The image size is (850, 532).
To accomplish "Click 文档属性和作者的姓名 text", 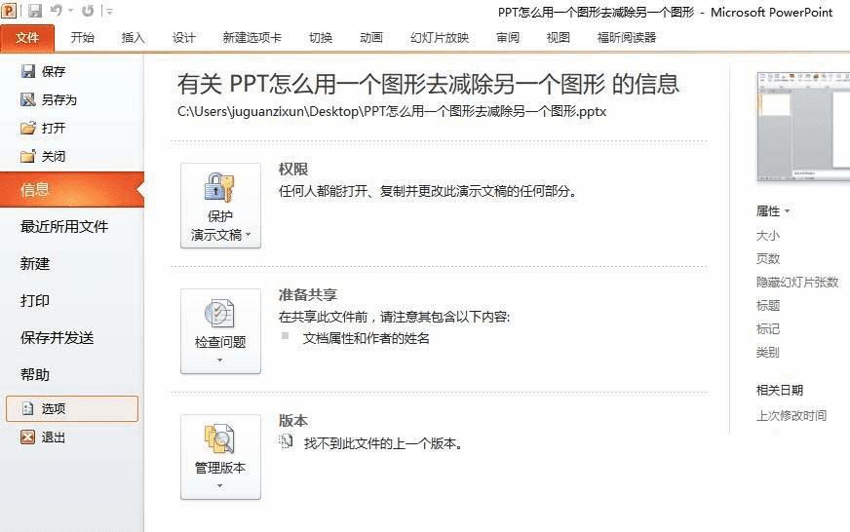I will click(x=367, y=338).
